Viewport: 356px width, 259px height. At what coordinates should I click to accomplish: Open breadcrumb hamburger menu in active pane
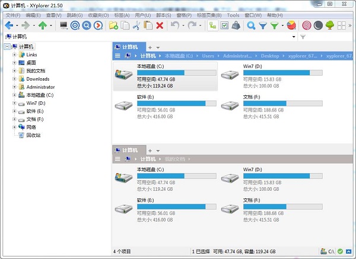tap(117, 56)
